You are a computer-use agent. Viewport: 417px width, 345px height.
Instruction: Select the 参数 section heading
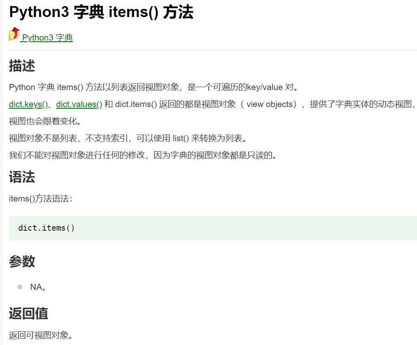[x=22, y=261]
